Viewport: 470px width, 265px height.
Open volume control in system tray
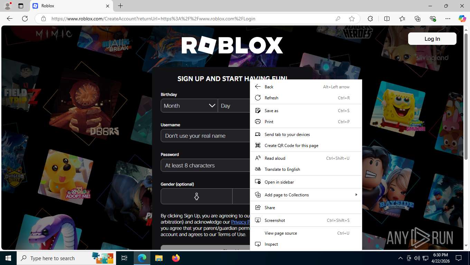(x=417, y=258)
